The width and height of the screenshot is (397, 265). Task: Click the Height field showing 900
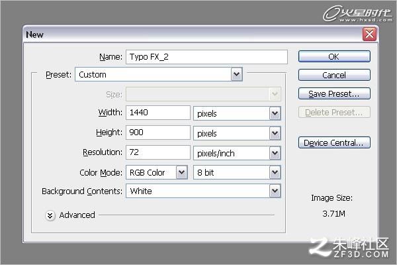click(158, 132)
